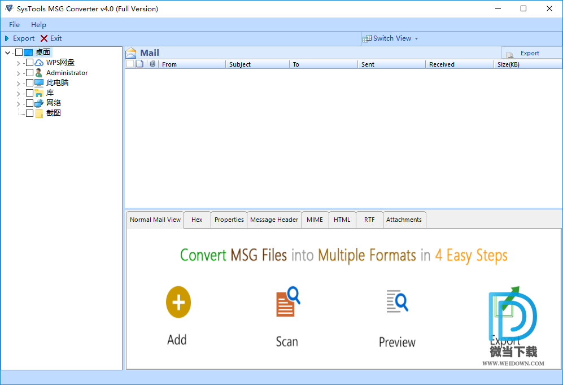Click the Scan document magnifier icon
563x385 pixels.
point(288,301)
